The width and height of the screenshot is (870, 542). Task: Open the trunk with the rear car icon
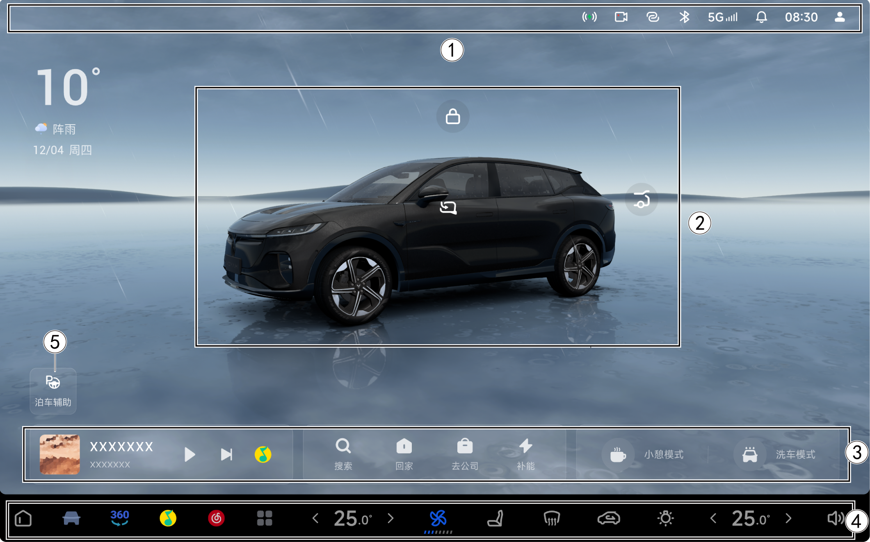pyautogui.click(x=641, y=200)
